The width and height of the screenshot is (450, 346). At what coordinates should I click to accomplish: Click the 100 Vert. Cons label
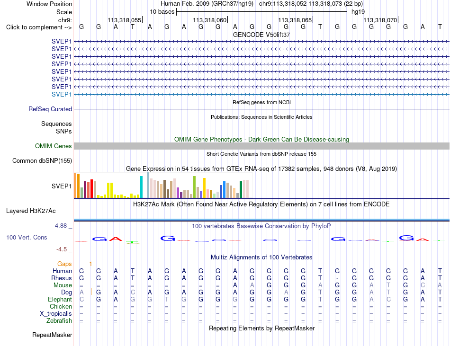coord(27,237)
